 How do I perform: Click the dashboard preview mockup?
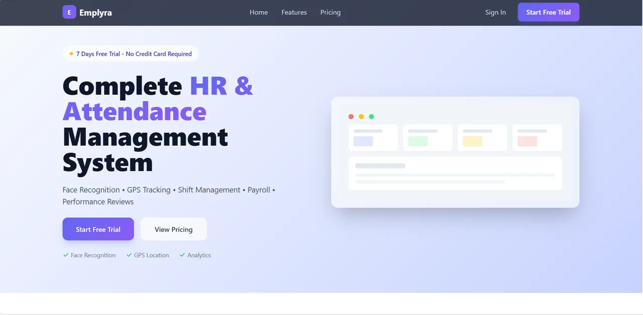[x=455, y=152]
